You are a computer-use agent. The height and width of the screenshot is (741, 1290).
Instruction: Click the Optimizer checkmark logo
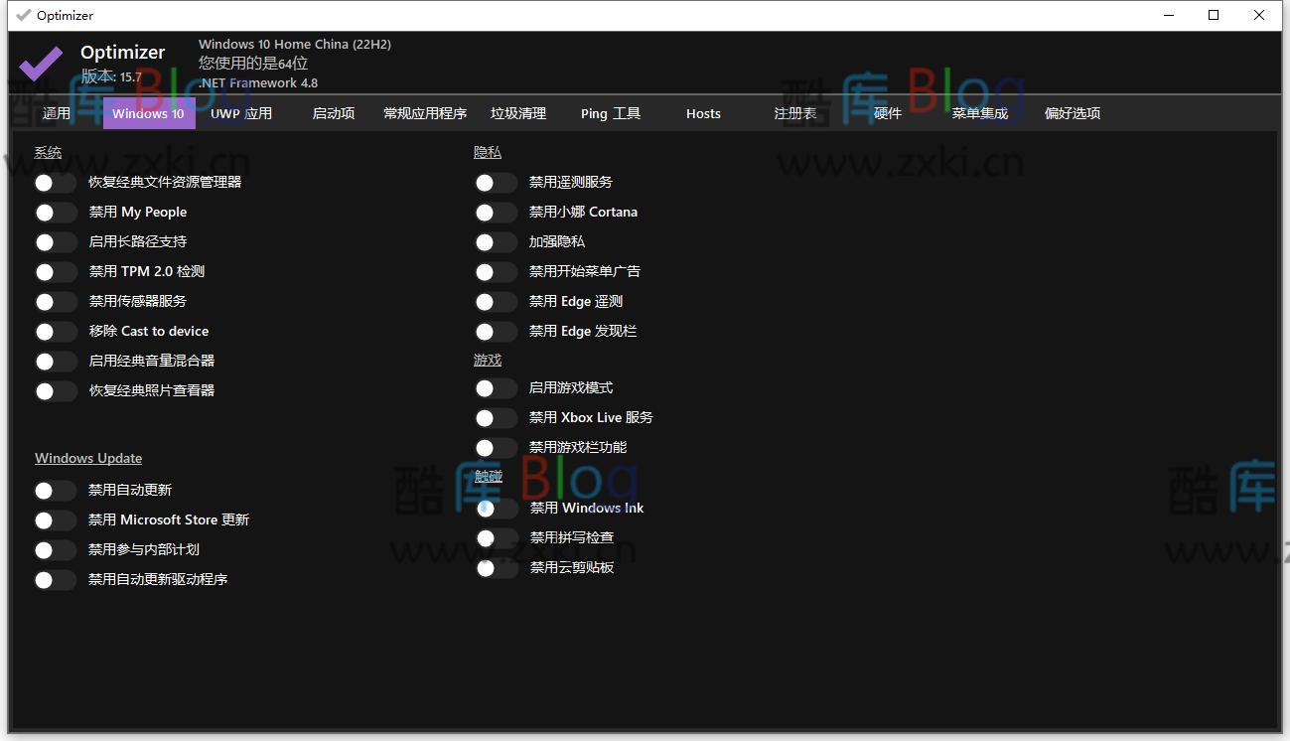(x=40, y=63)
